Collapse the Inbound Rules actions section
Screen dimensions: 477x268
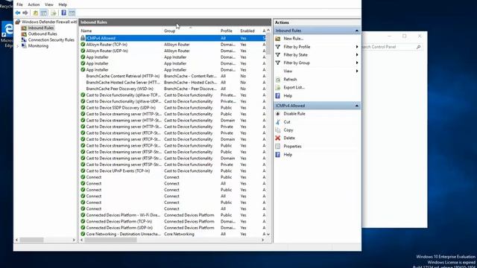[x=356, y=31]
